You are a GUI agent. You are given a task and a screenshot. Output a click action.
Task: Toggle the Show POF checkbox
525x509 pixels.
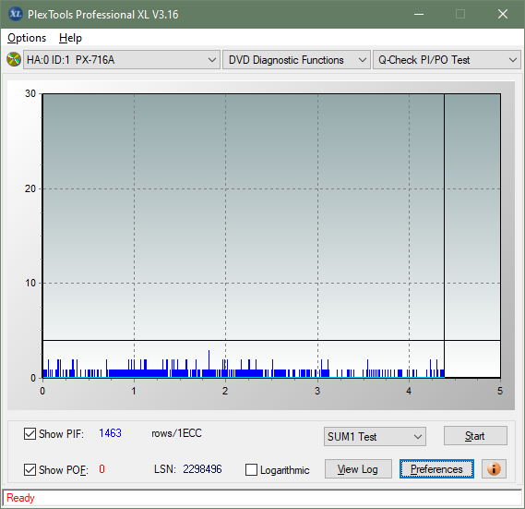30,469
